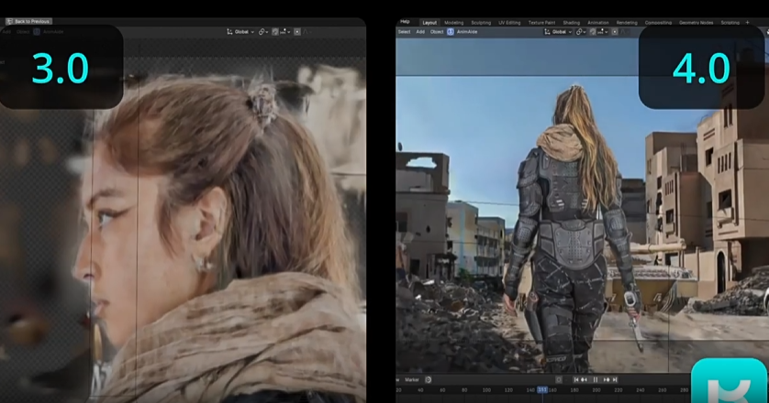Open the Geometry Nodes workspace tab
Screen dimensions: 769x403
(696, 22)
